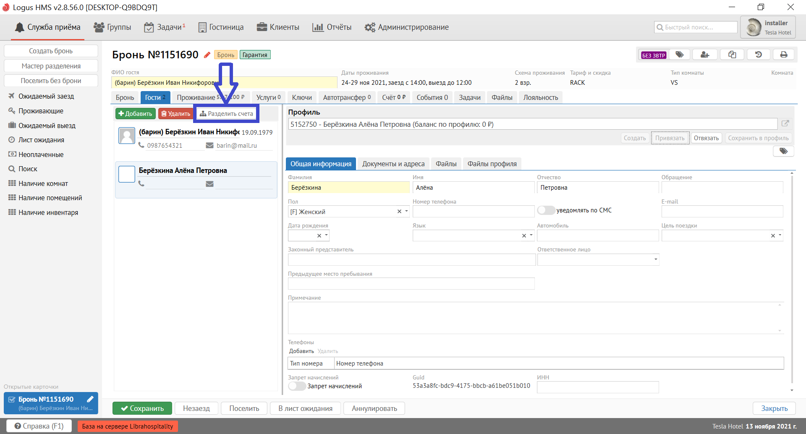Open the Цель поездки dropdown
Screen dimensions: 806x434
(x=780, y=235)
